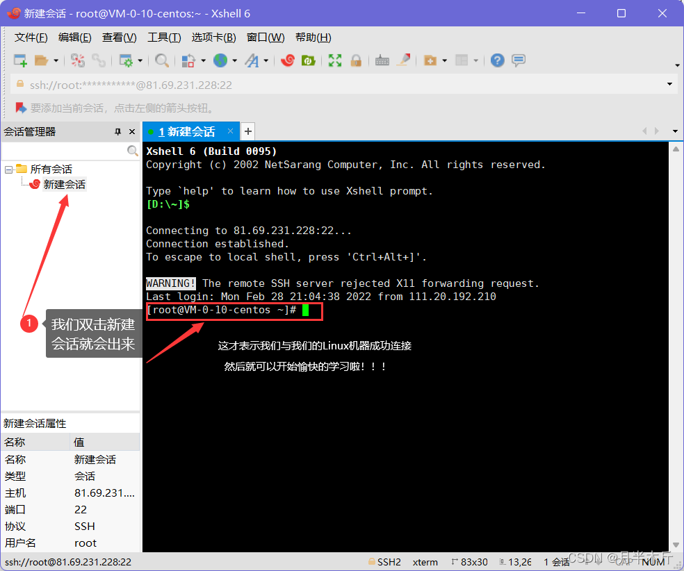The image size is (684, 571).
Task: Close the 会话管理器 panel
Action: [132, 131]
